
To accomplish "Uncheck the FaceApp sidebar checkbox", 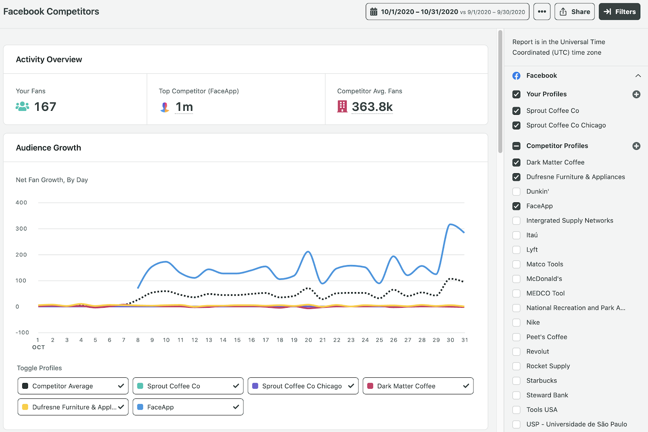I will click(x=516, y=206).
